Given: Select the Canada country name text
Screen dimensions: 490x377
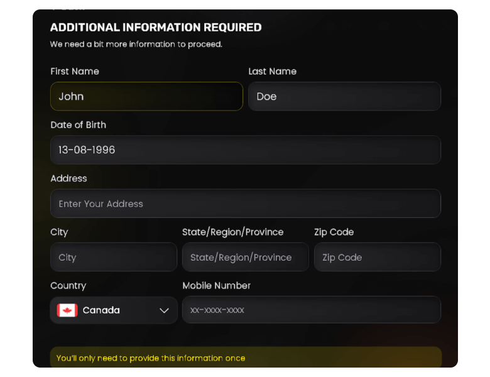Looking at the screenshot, I should point(101,310).
